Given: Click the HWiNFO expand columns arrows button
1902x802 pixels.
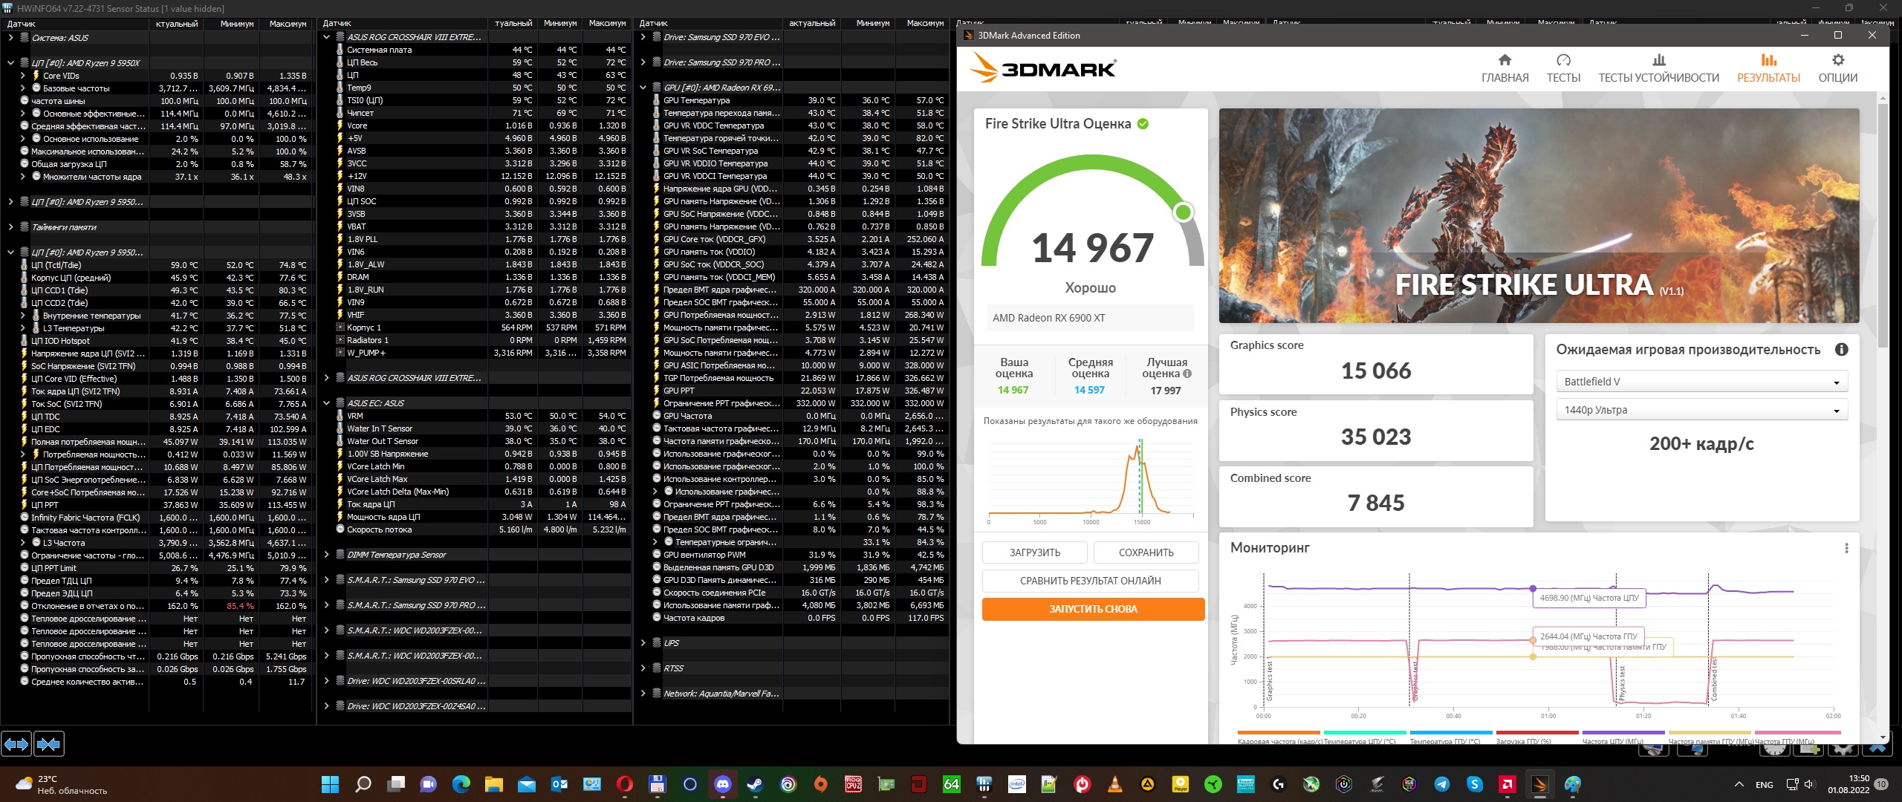Looking at the screenshot, I should click(x=16, y=743).
